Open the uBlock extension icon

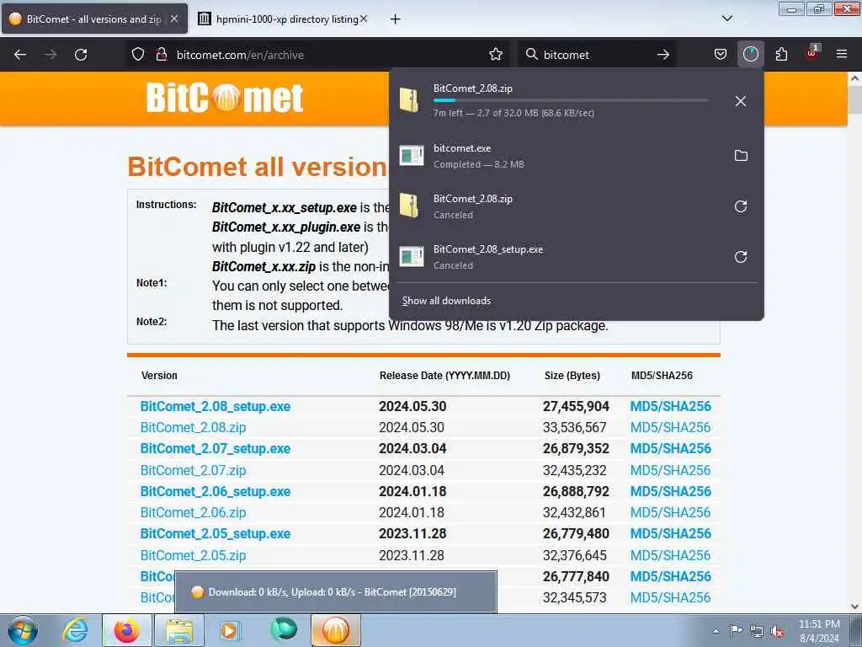811,53
